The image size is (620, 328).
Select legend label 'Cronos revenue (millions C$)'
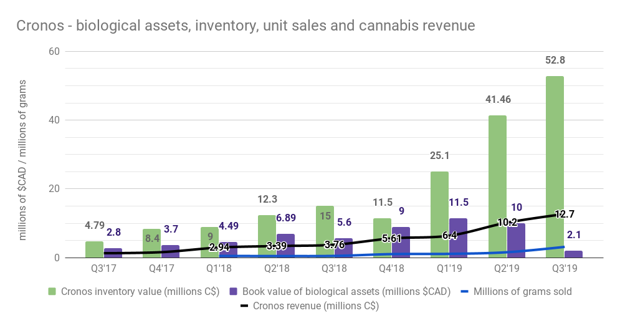315,306
